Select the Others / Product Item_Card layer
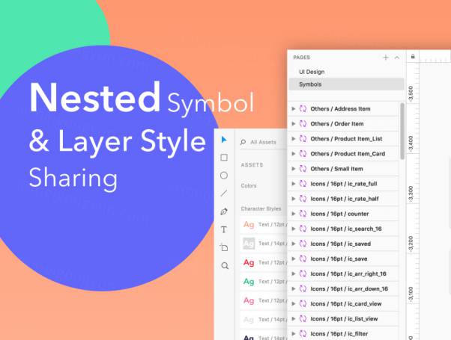 346,154
